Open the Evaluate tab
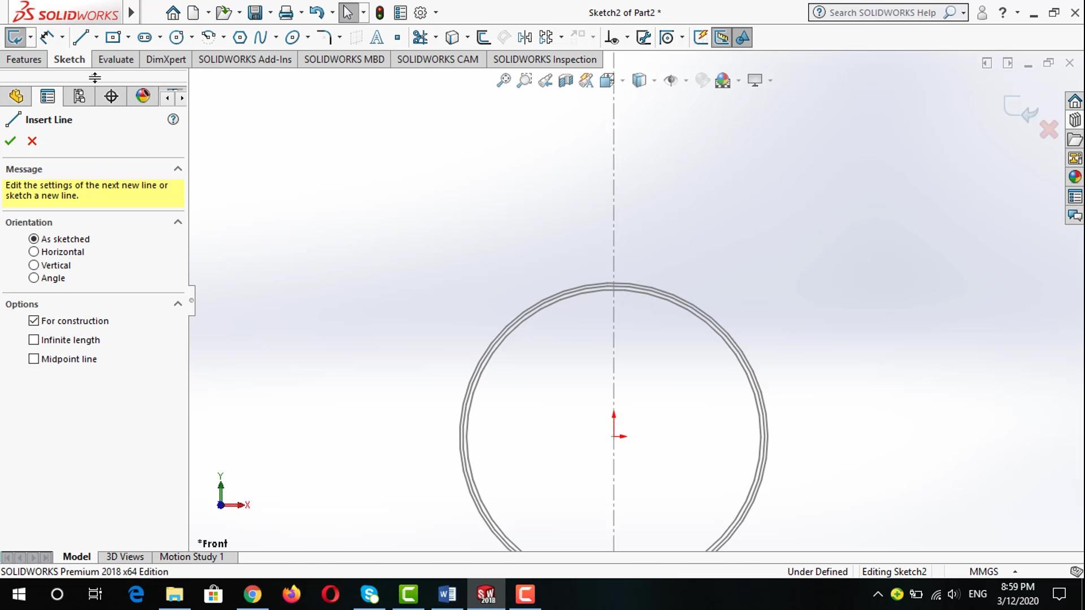The image size is (1085, 610). 116,59
